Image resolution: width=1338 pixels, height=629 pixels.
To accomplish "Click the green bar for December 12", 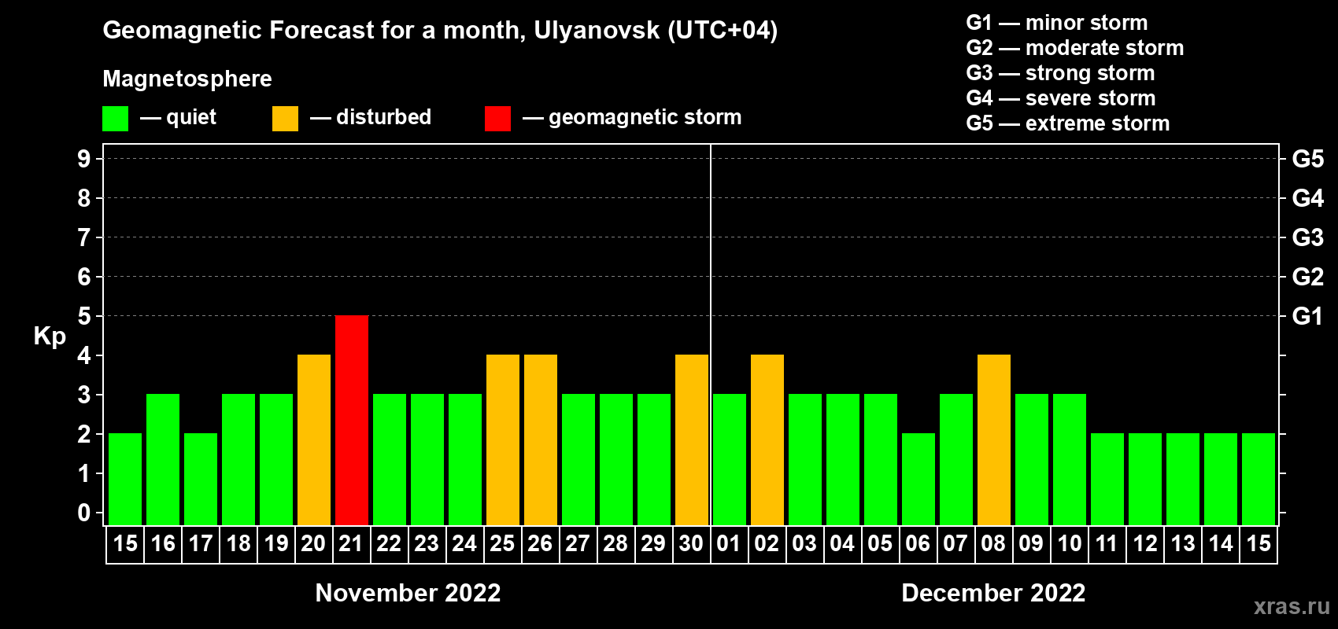I will [x=1145, y=479].
